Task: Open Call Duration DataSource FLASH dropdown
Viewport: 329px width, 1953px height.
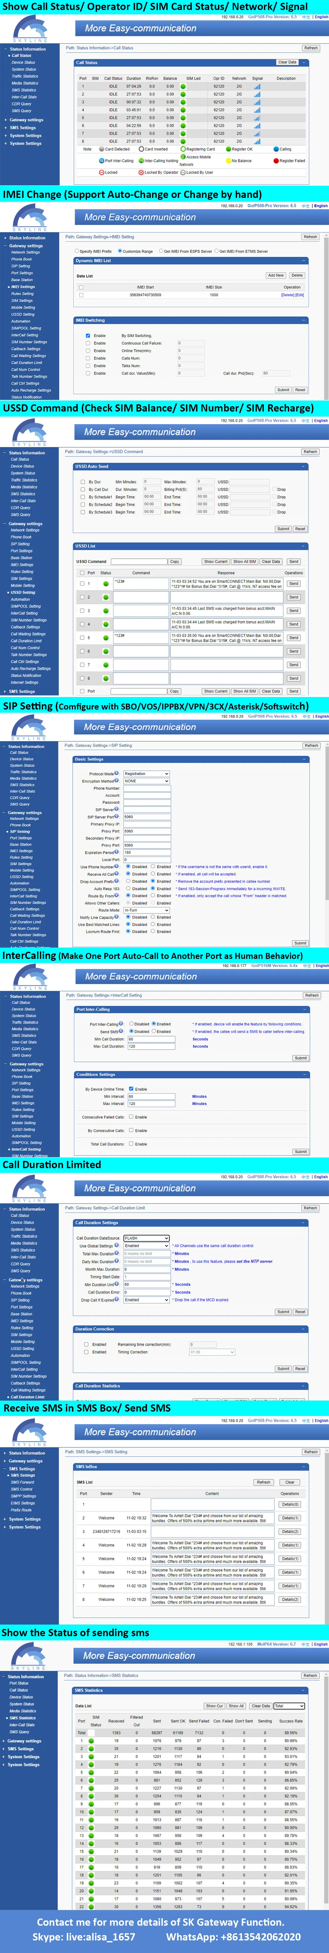Action: [x=146, y=1238]
